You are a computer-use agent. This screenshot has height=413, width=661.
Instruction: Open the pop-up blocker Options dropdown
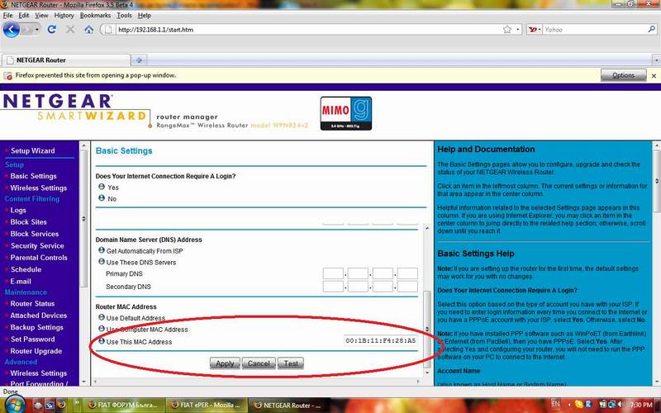623,75
